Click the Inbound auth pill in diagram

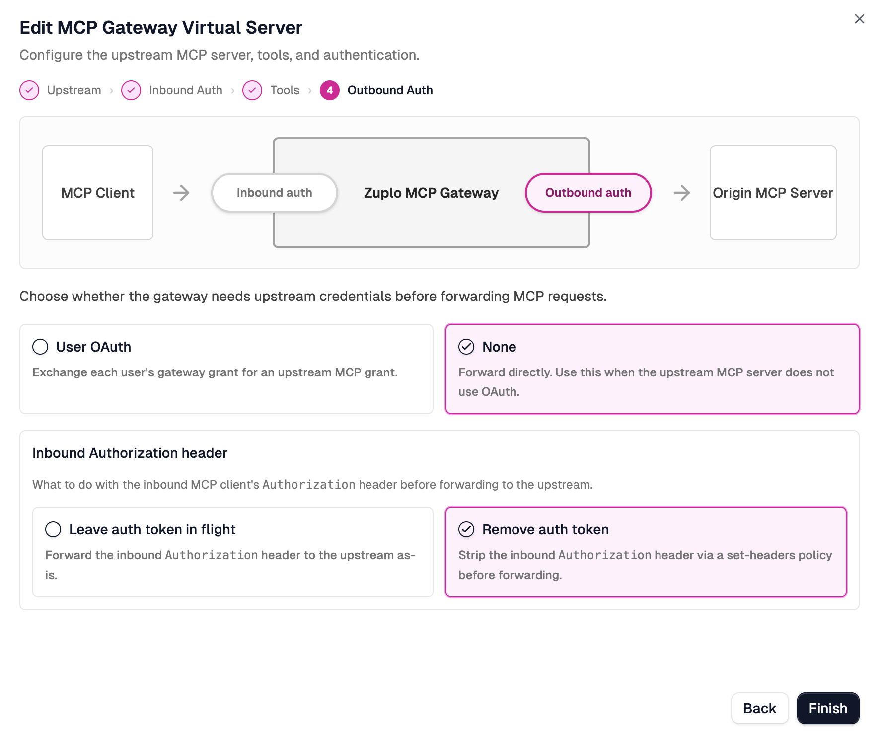pos(275,193)
